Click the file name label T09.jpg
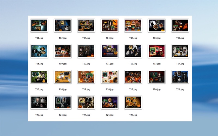218x136 pixels. pos(63,64)
